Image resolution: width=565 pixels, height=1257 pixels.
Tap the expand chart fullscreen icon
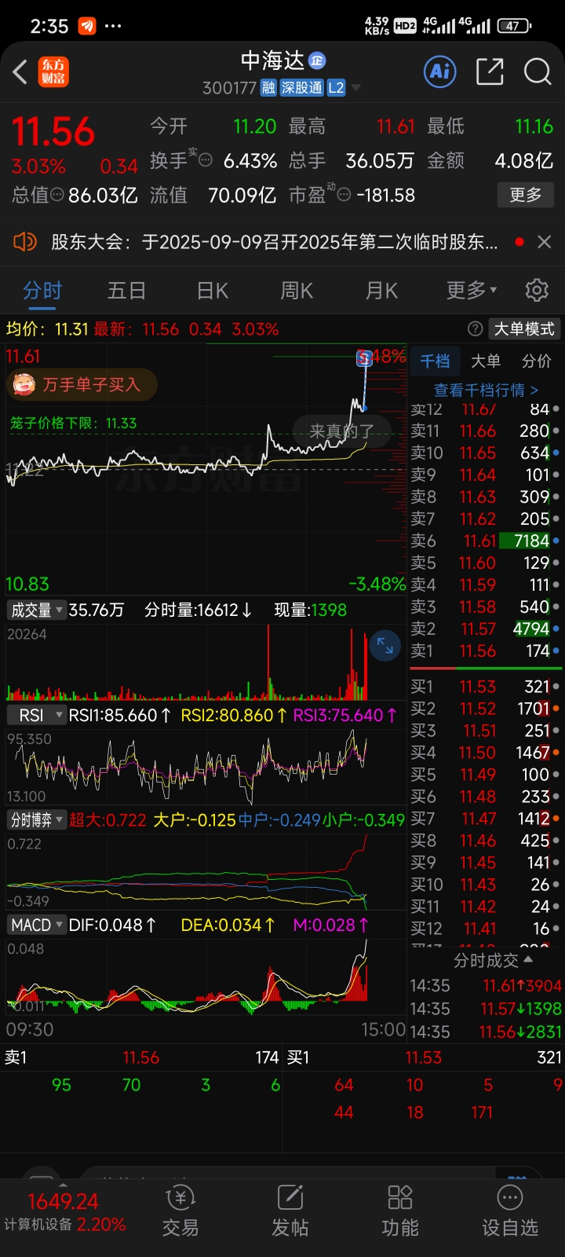tap(385, 646)
